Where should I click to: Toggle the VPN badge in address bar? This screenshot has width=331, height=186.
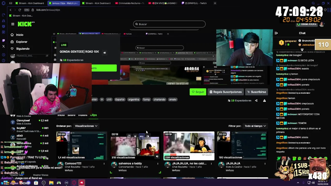(x=27, y=10)
